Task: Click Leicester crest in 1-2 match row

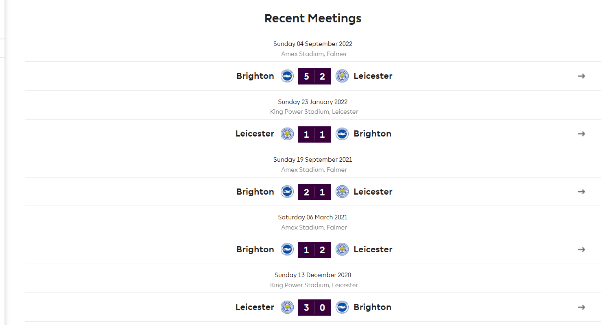Action: tap(342, 249)
